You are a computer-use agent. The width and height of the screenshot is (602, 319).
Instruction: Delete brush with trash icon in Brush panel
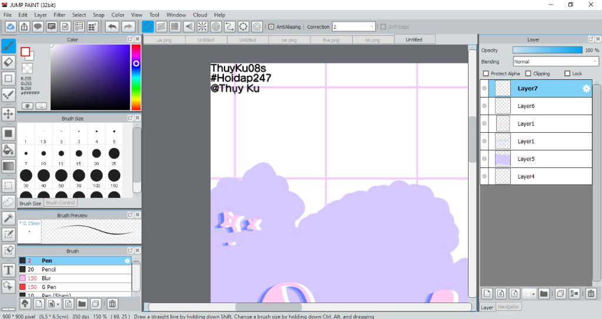(x=112, y=304)
